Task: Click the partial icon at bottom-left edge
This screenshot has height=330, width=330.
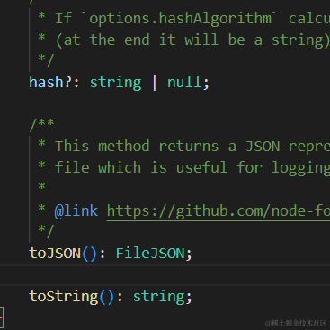Action: point(2,317)
